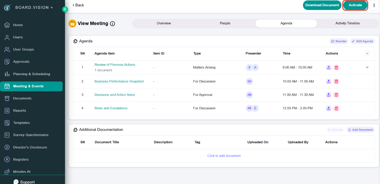The image size is (380, 184).
Task: Open the three-dot more options menu
Action: tap(374, 5)
